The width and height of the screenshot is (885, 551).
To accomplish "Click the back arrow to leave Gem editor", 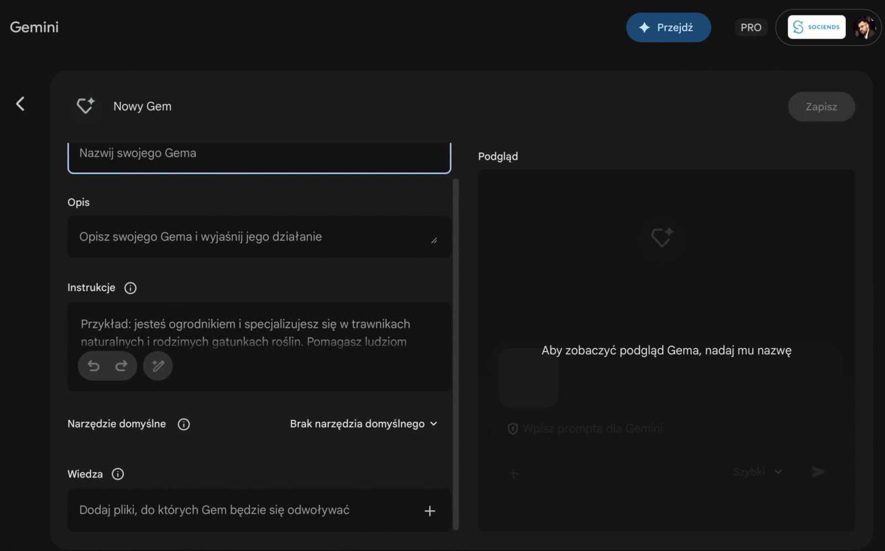I will (20, 104).
